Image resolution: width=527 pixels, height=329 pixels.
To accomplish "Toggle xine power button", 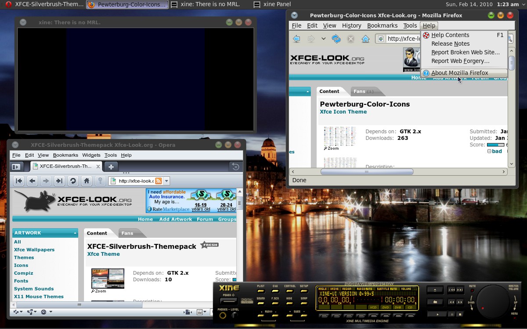I will click(x=228, y=301).
